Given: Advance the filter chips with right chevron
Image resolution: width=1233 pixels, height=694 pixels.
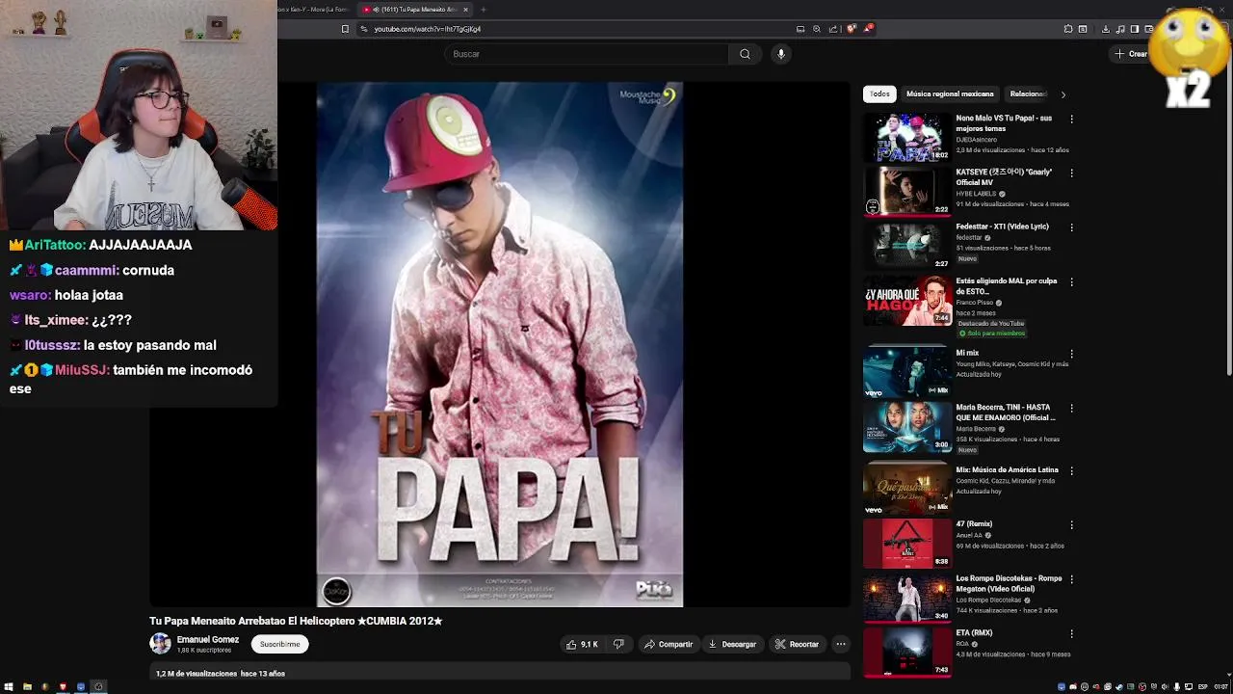Looking at the screenshot, I should pyautogui.click(x=1063, y=94).
